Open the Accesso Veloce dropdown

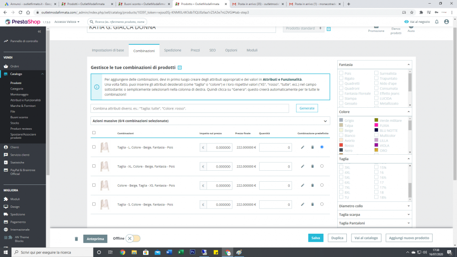(x=67, y=22)
